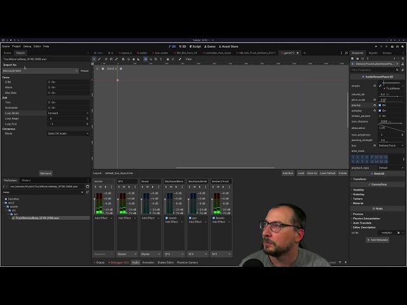This screenshot has width=407, height=305.
Task: Open the Import As type dropdown
Action: pyautogui.click(x=40, y=71)
